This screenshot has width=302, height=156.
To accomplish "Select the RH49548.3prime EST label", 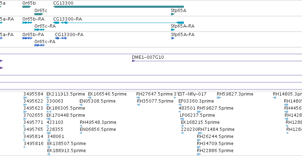I will (x=98, y=122).
